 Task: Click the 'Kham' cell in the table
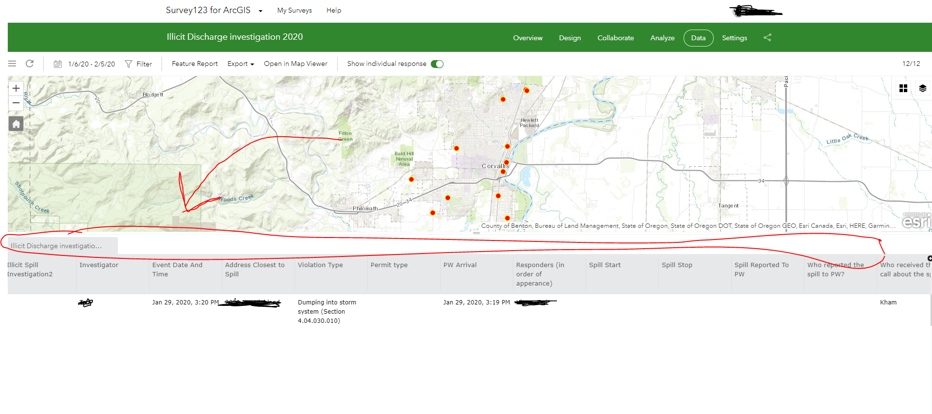pyautogui.click(x=888, y=302)
